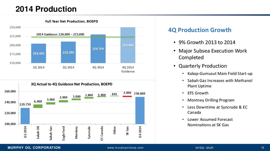
Task: Click the 'Less Downtime at Syncrude' sub-bullet
Action: pyautogui.click(x=217, y=110)
